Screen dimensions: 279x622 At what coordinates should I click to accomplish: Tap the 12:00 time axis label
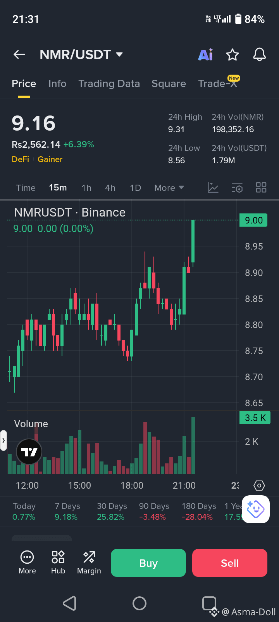pyautogui.click(x=27, y=486)
